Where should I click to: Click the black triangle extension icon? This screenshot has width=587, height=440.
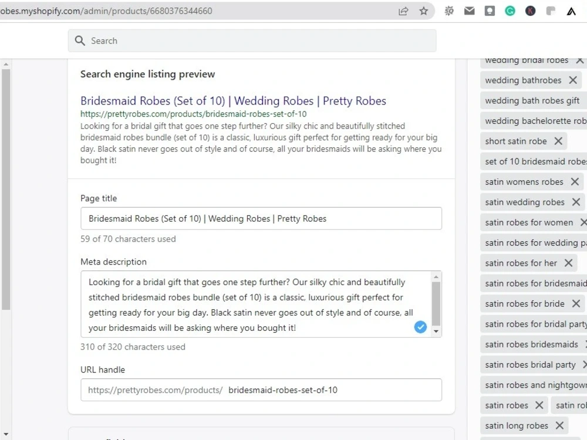[571, 12]
